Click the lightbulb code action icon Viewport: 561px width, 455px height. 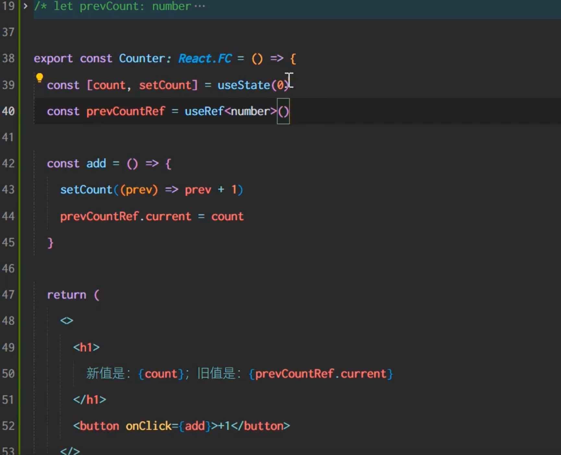click(39, 78)
